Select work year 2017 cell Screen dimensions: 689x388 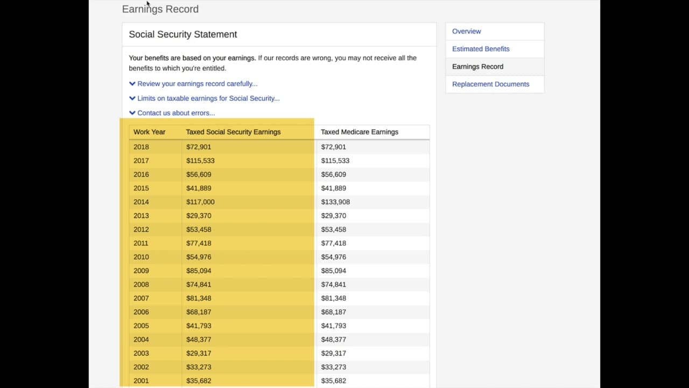(141, 161)
